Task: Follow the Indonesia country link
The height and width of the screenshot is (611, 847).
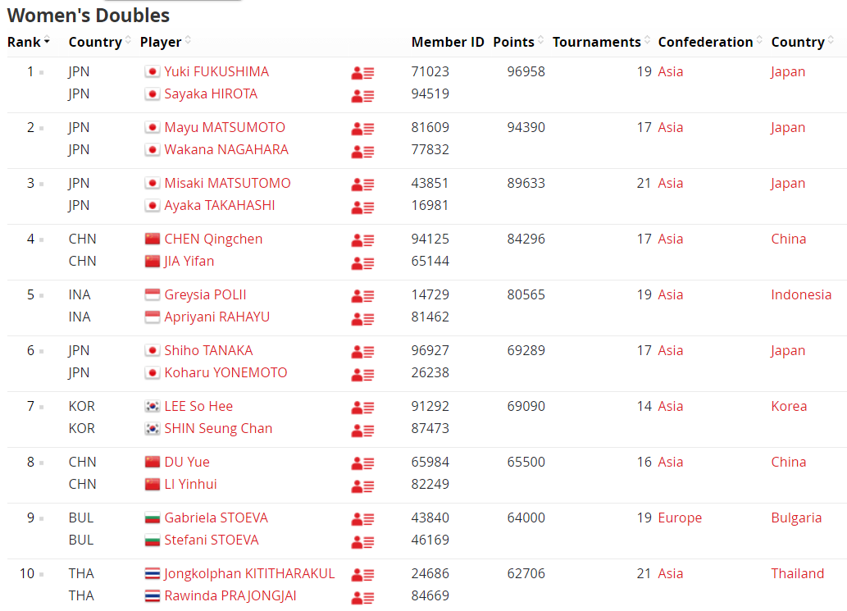Action: [801, 295]
